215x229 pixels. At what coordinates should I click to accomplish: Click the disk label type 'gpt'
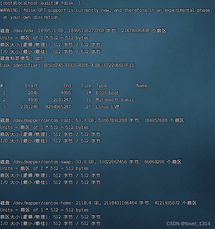pyautogui.click(x=39, y=59)
